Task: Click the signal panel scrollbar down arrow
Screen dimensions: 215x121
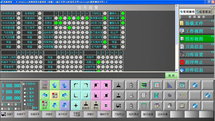Action: pos(177,70)
